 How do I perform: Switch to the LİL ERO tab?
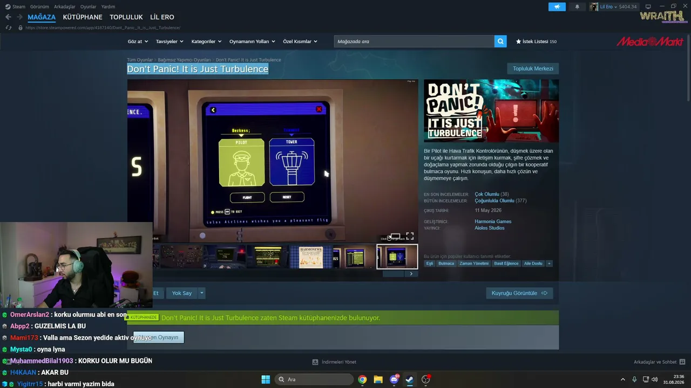[162, 17]
